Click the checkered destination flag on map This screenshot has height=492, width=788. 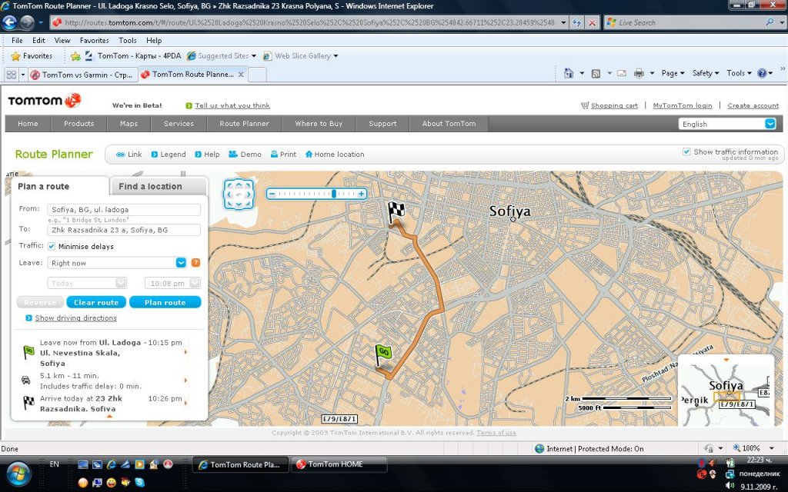pos(396,211)
